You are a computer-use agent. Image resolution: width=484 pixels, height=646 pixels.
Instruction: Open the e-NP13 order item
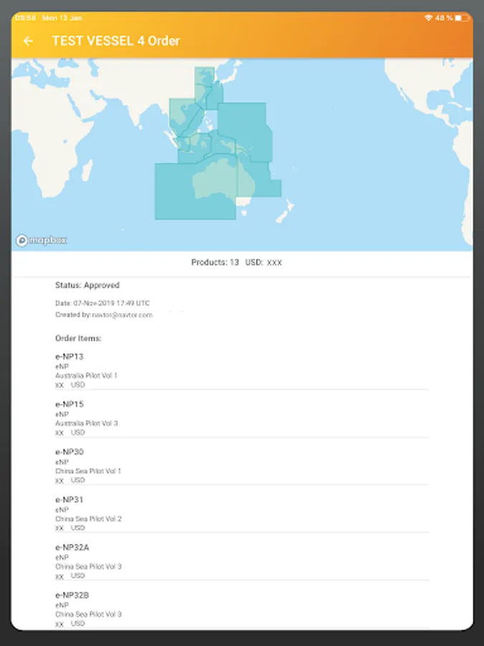click(242, 370)
